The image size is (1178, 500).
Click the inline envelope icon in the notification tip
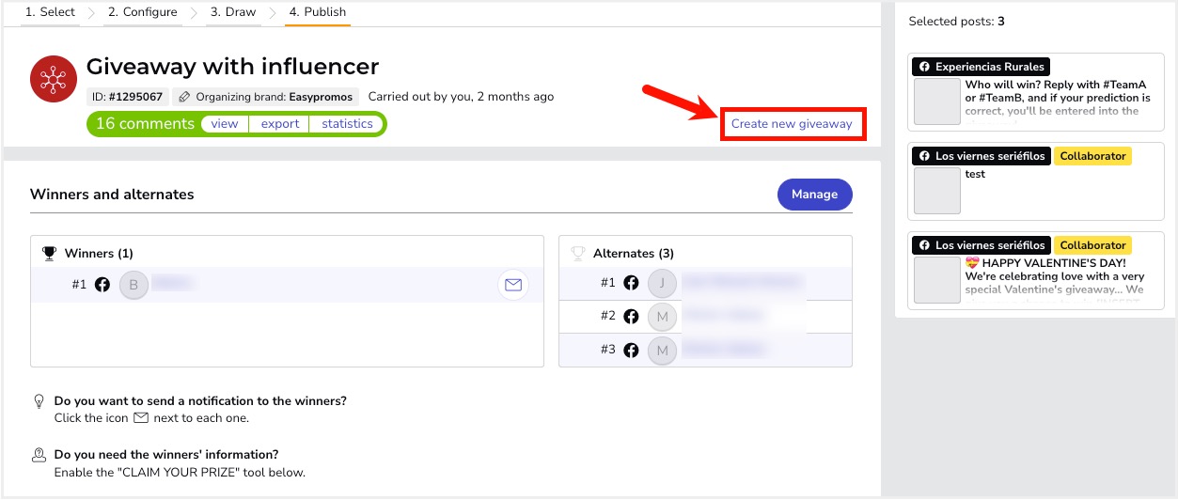(x=141, y=417)
